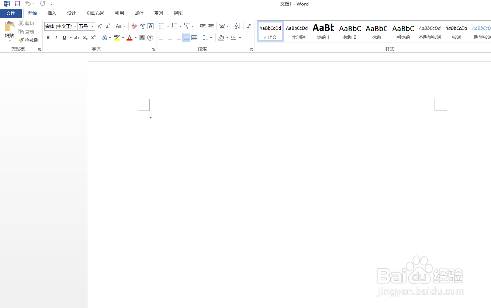Click the Redo icon in title bar
This screenshot has width=491, height=308.
(42, 4)
